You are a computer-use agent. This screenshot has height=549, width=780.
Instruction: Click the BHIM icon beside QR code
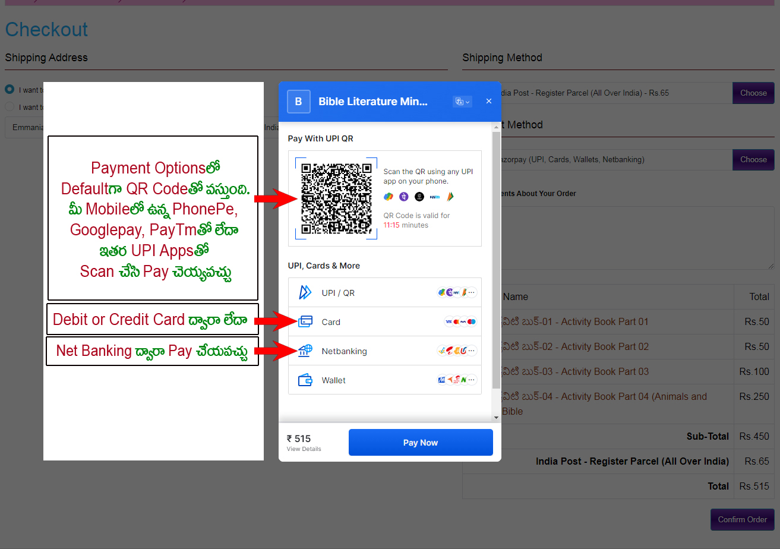point(450,196)
